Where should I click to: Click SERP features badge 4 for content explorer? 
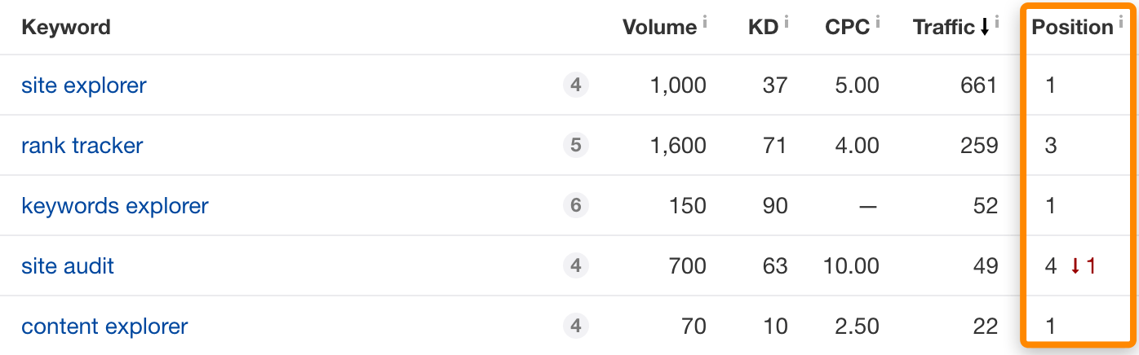[x=575, y=327]
